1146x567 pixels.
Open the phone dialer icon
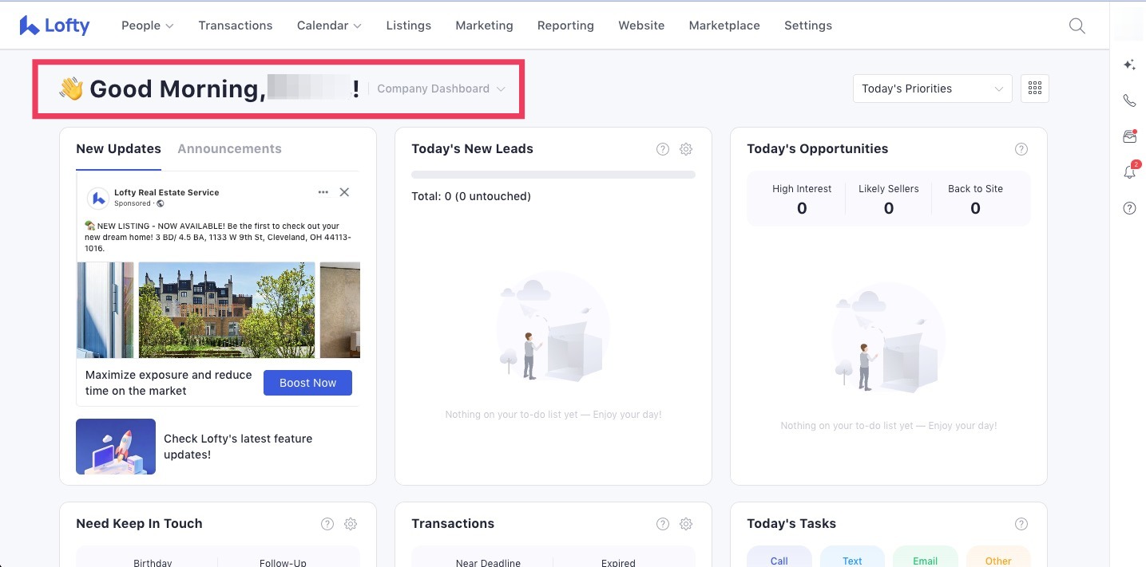1129,100
